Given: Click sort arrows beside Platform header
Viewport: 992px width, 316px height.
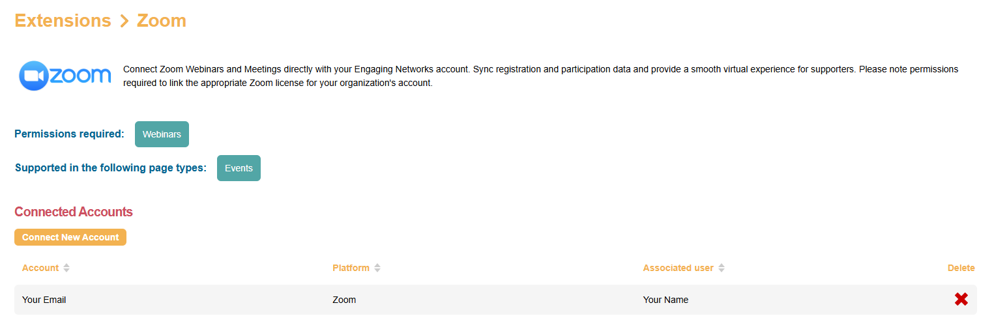Looking at the screenshot, I should pyautogui.click(x=377, y=268).
